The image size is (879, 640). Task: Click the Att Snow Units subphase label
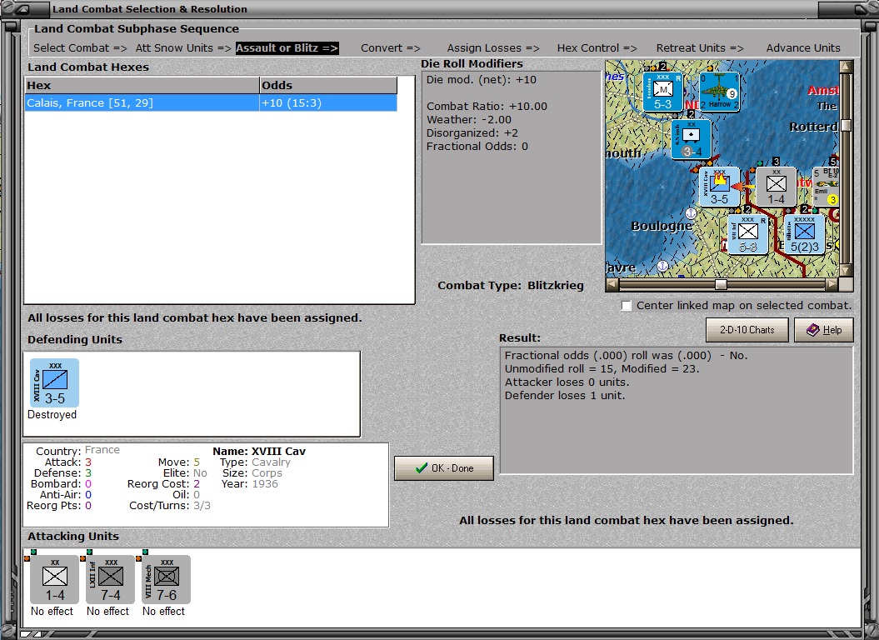point(183,48)
